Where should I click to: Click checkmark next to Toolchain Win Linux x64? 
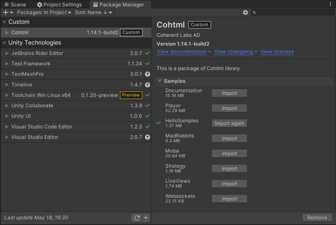coord(148,95)
